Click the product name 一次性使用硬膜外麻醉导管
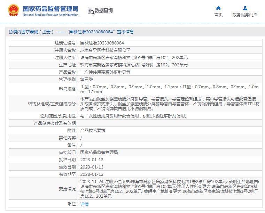265x213 pixels. 105,72
